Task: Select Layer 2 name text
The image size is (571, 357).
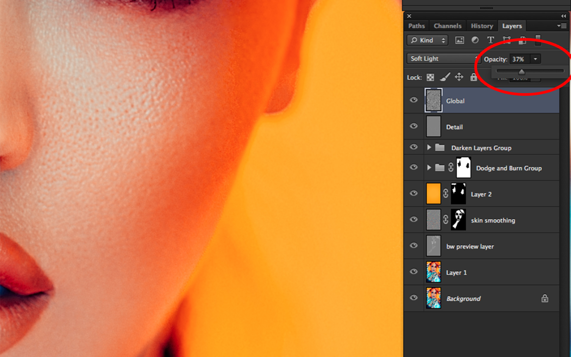Action: click(x=481, y=194)
